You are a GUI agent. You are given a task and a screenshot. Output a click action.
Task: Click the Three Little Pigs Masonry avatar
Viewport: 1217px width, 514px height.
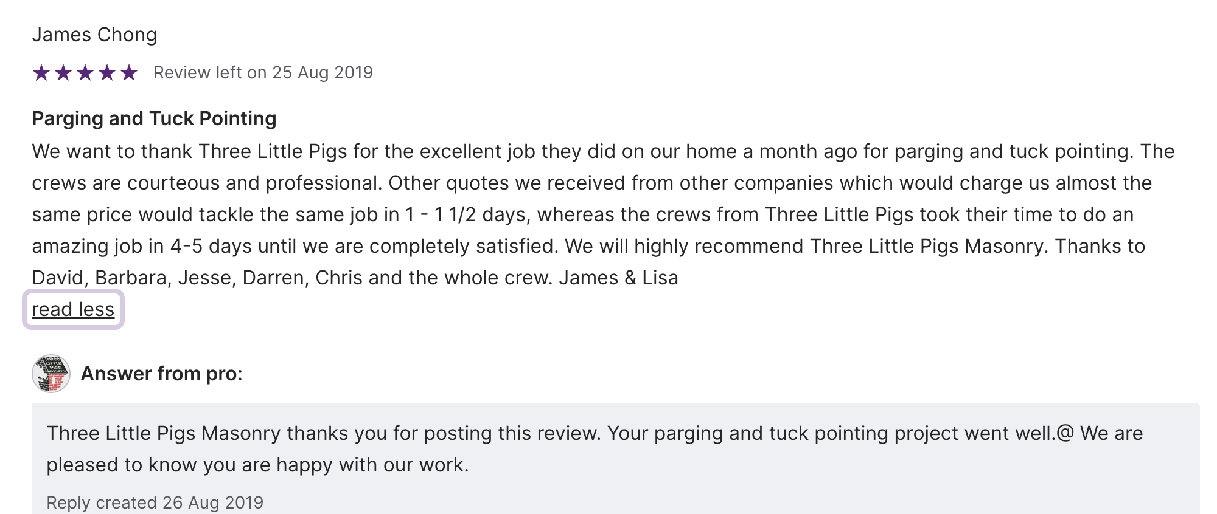point(51,374)
